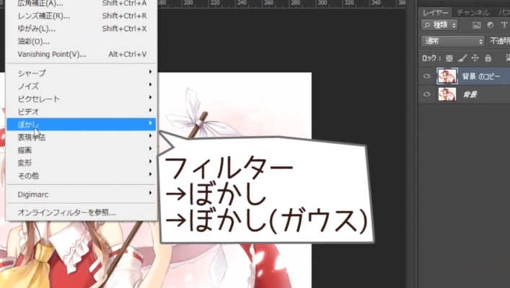Filter layers by type layer icon

point(504,25)
